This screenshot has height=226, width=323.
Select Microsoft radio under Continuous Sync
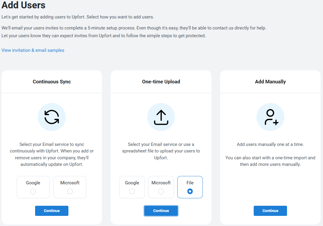(70, 191)
